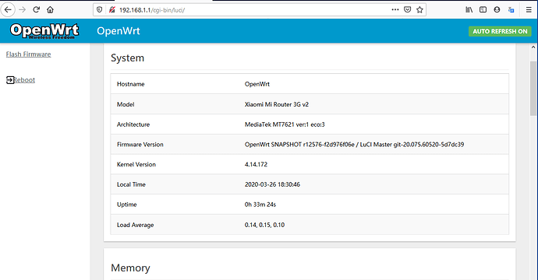Viewport: 538px width, 280px height.
Task: Click the browser Back arrow button
Action: 8,9
